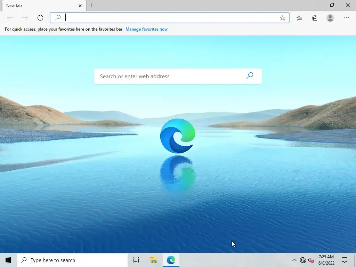Image resolution: width=356 pixels, height=267 pixels.
Task: Show hidden system tray icons chevron
Action: (294, 260)
